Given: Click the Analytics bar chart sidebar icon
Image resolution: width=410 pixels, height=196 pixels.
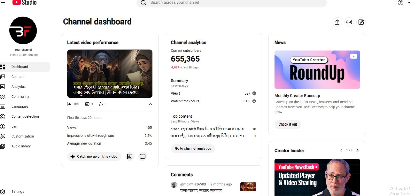Looking at the screenshot, I should tap(3, 87).
